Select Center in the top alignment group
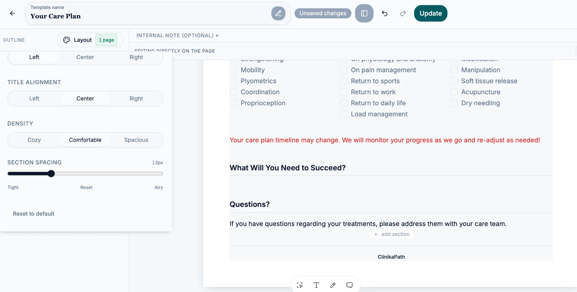The height and width of the screenshot is (292, 577). (85, 57)
